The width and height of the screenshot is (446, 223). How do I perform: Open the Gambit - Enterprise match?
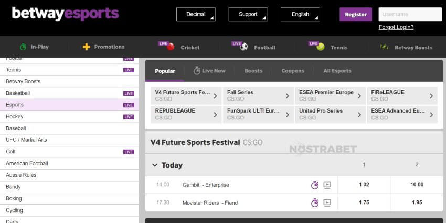[x=206, y=185]
